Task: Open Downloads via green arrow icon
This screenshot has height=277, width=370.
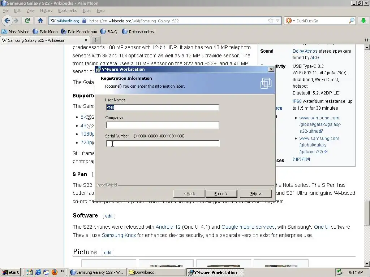Action: coord(363,21)
